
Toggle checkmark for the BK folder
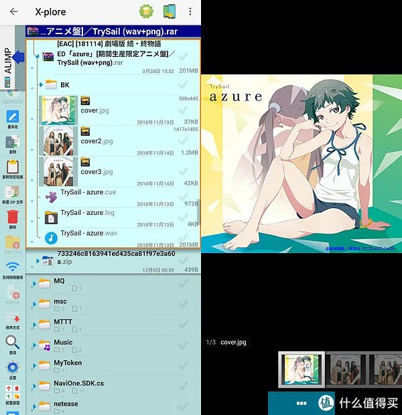tap(183, 85)
